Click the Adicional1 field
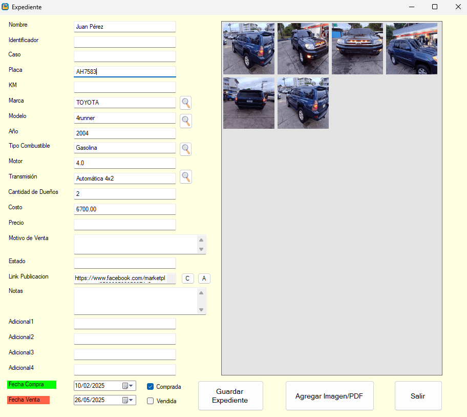467x417 pixels. tap(125, 324)
